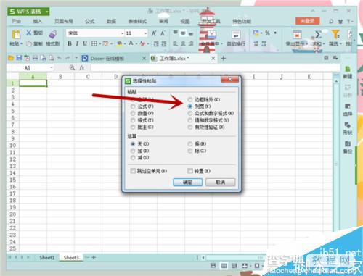Add a new sheet with plus icon
This screenshot has width=363, height=276.
tap(94, 257)
